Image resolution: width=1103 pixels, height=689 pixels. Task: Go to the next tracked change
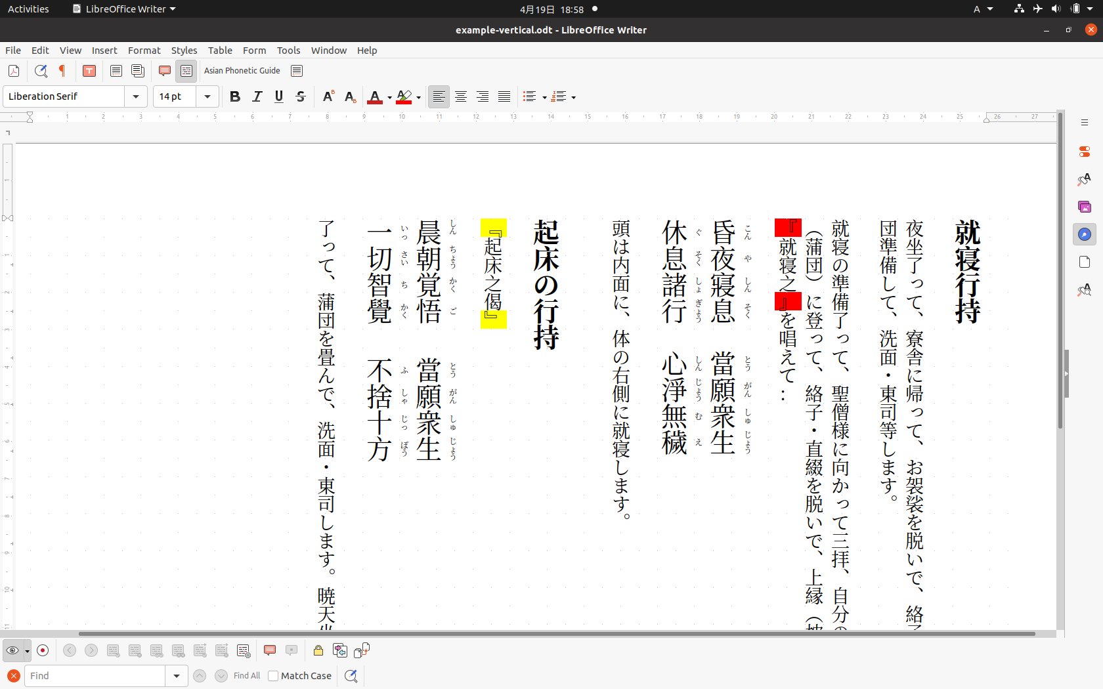tap(91, 650)
